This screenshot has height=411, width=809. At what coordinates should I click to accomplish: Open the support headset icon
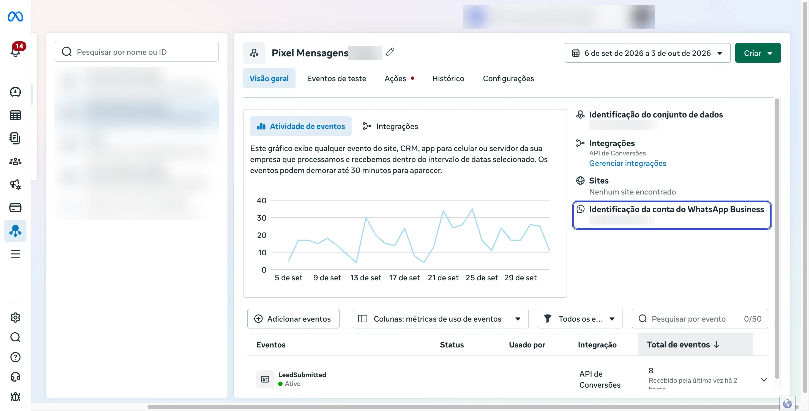point(15,377)
